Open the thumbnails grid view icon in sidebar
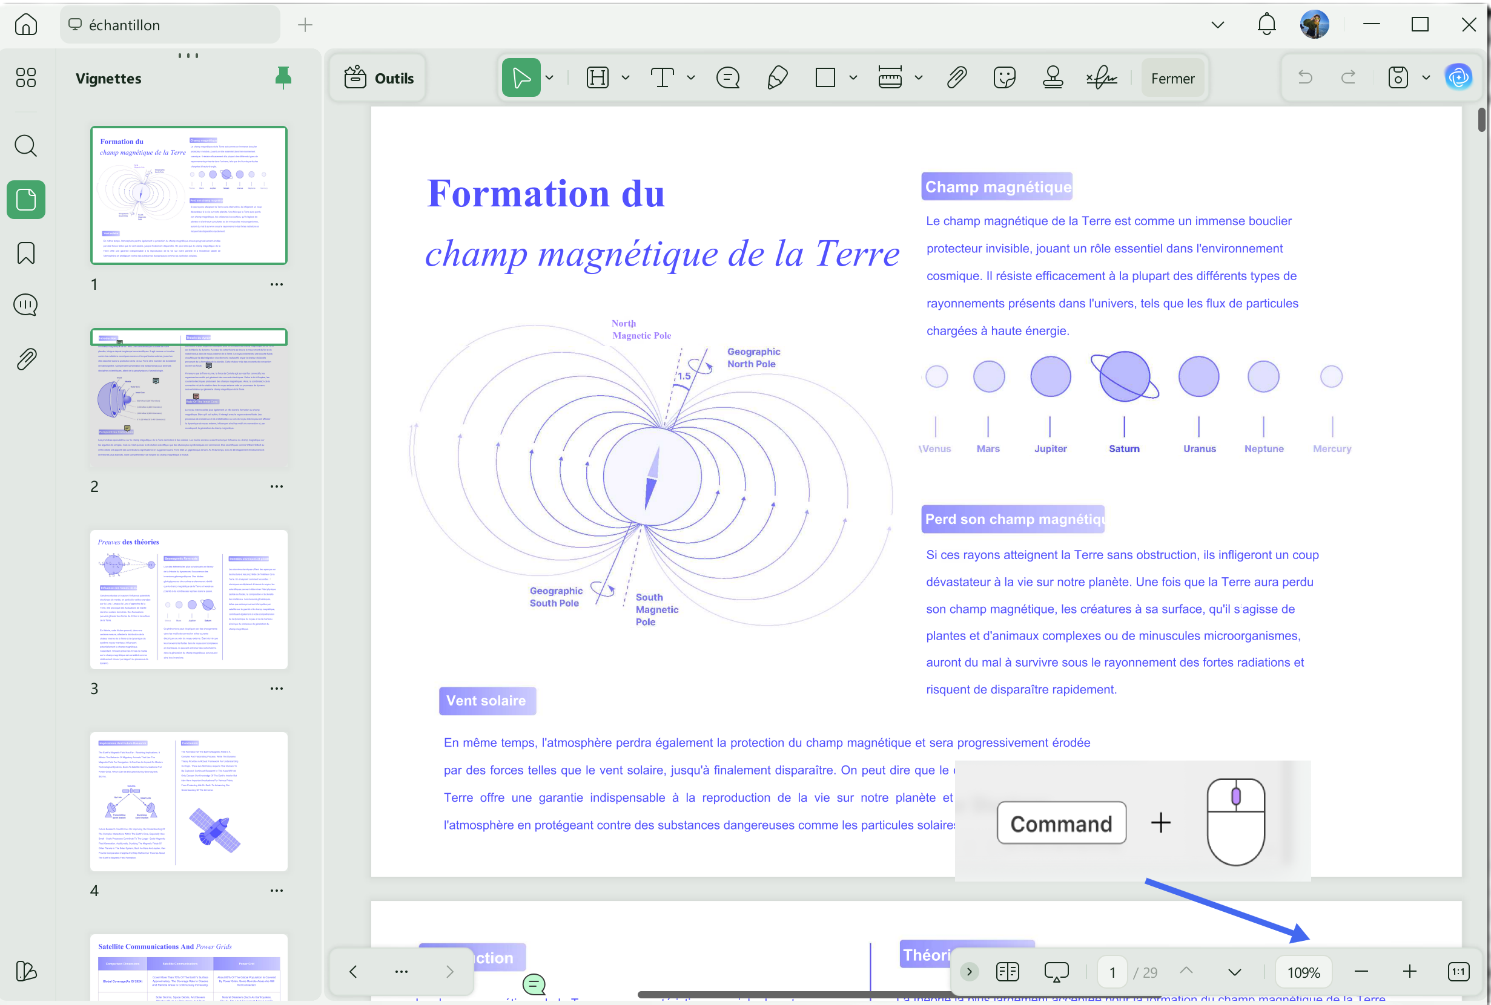 tap(25, 77)
